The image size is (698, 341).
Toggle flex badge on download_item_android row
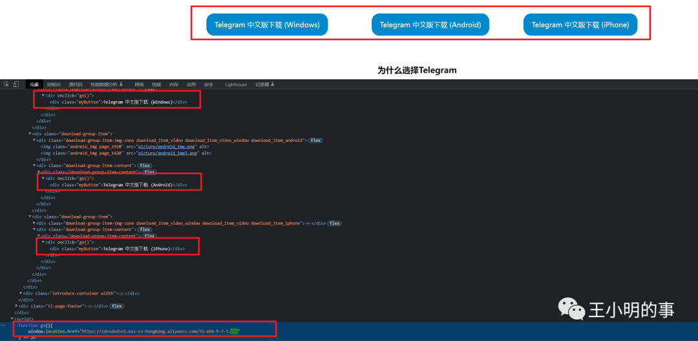[x=315, y=141]
